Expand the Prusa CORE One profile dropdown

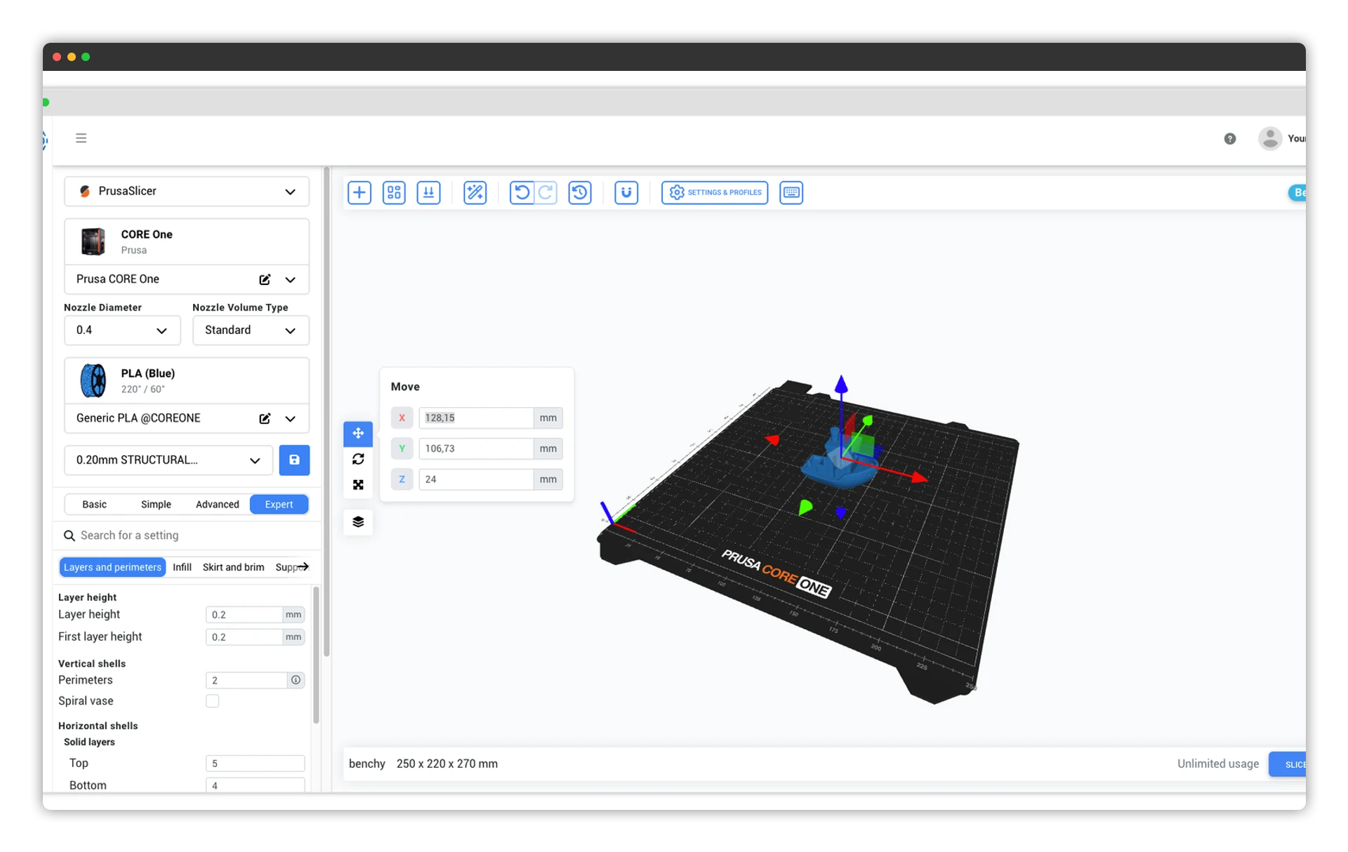coord(291,280)
